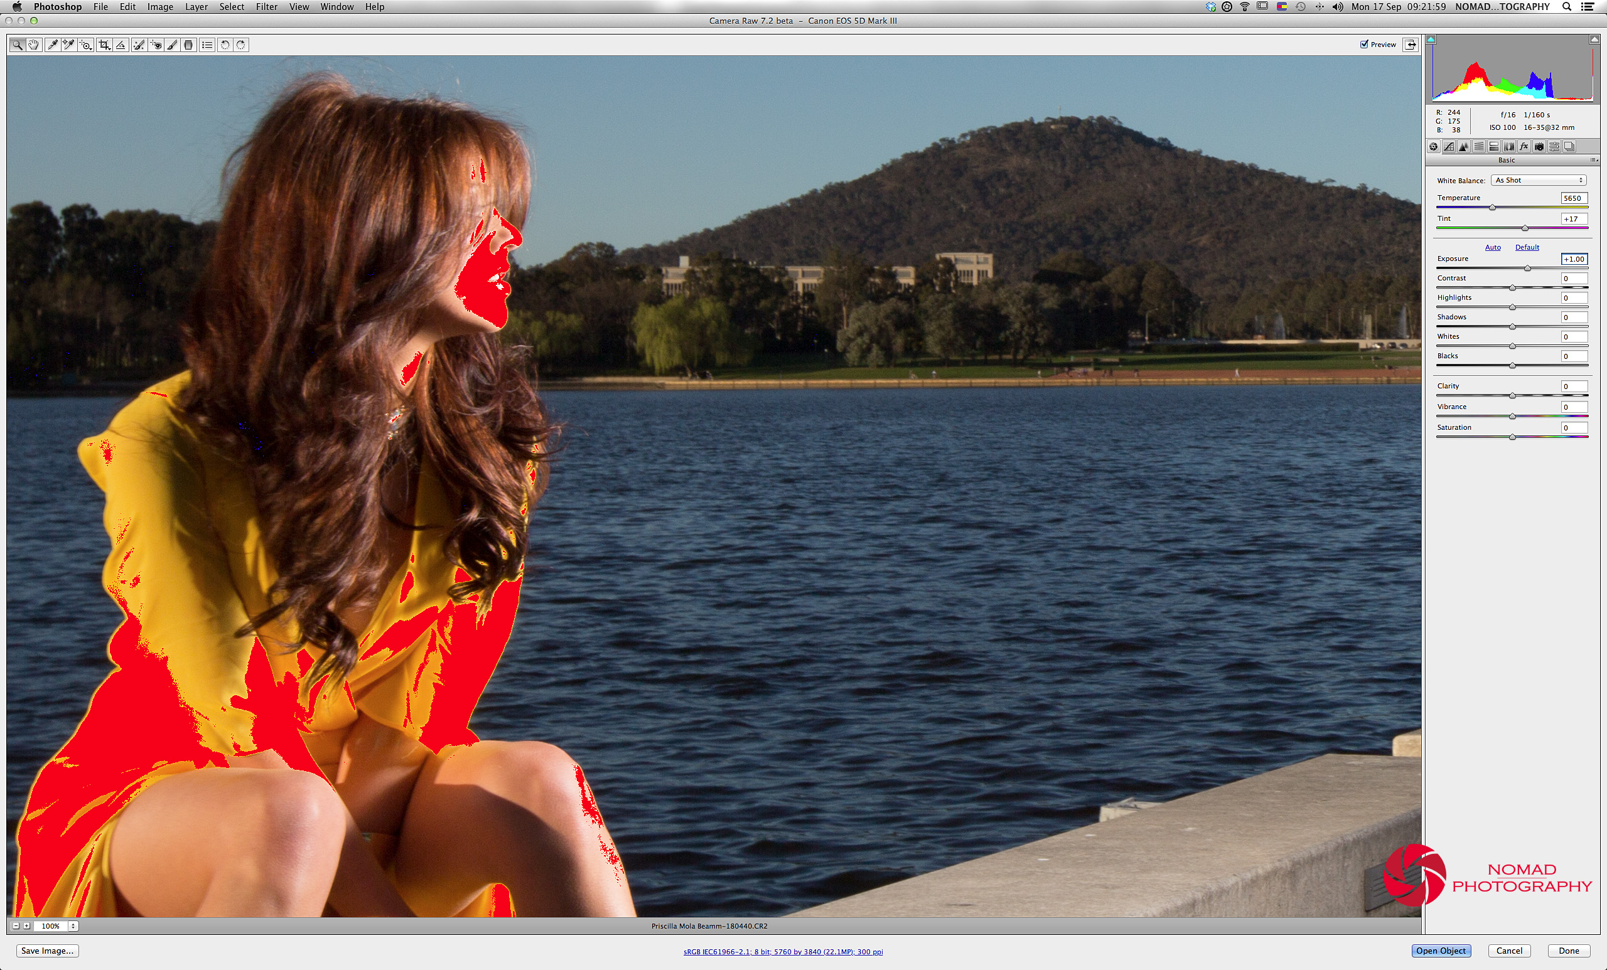Open the zoom level 100% dropdown

tap(73, 925)
